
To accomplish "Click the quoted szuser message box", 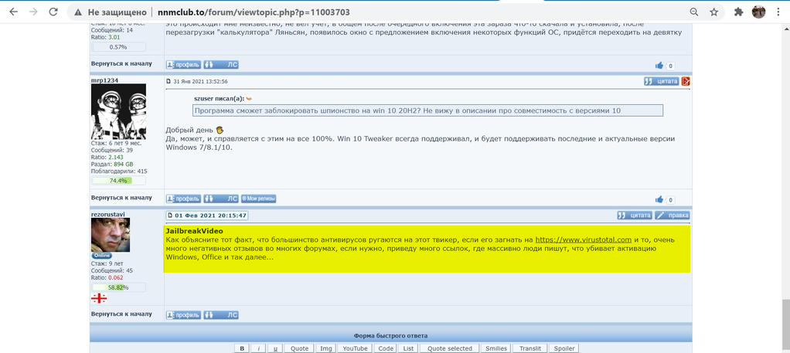I will 427,110.
